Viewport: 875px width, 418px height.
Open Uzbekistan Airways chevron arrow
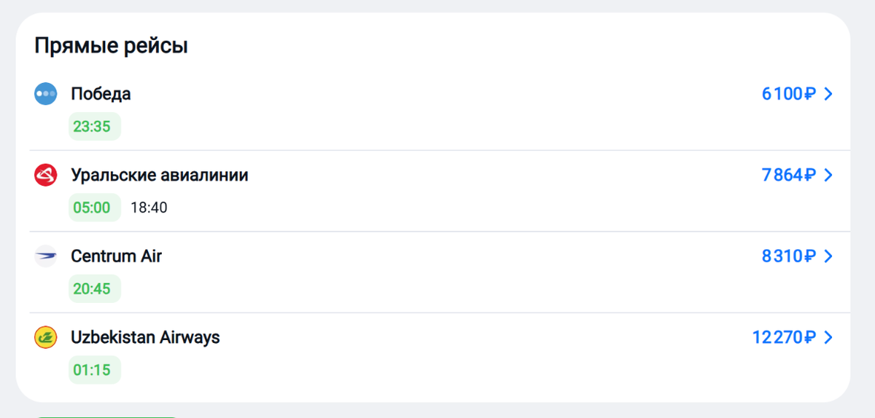click(x=828, y=337)
